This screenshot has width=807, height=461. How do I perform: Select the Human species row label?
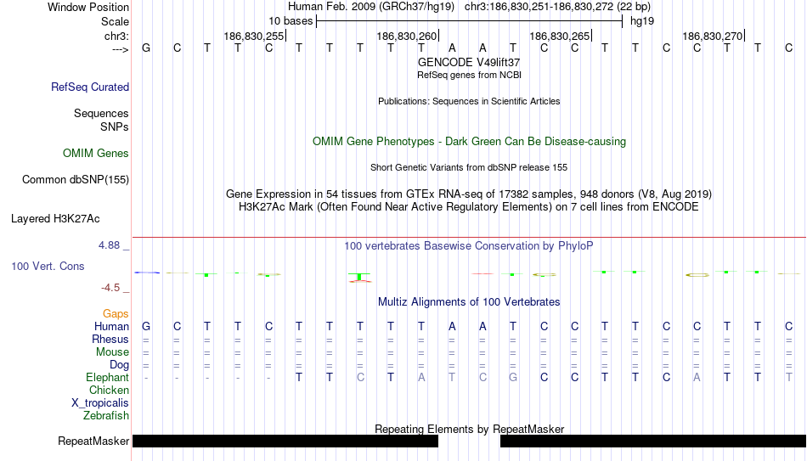pos(111,327)
